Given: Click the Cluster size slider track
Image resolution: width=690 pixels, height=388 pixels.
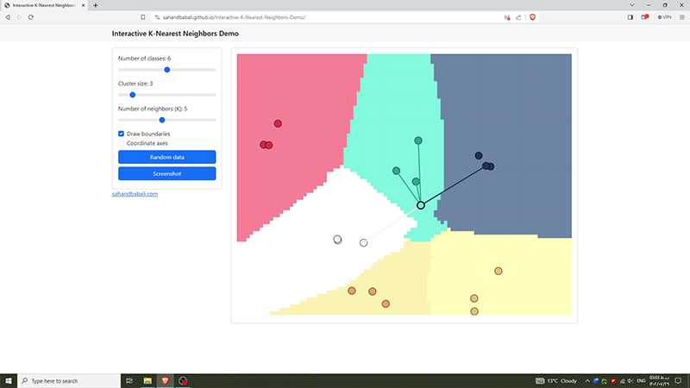Looking at the screenshot, I should pos(166,95).
